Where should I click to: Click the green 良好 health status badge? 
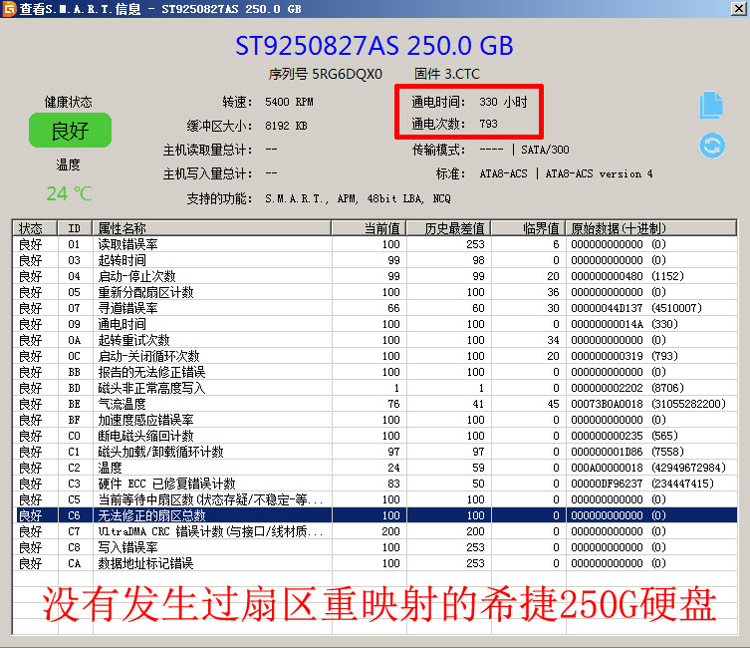click(x=71, y=131)
